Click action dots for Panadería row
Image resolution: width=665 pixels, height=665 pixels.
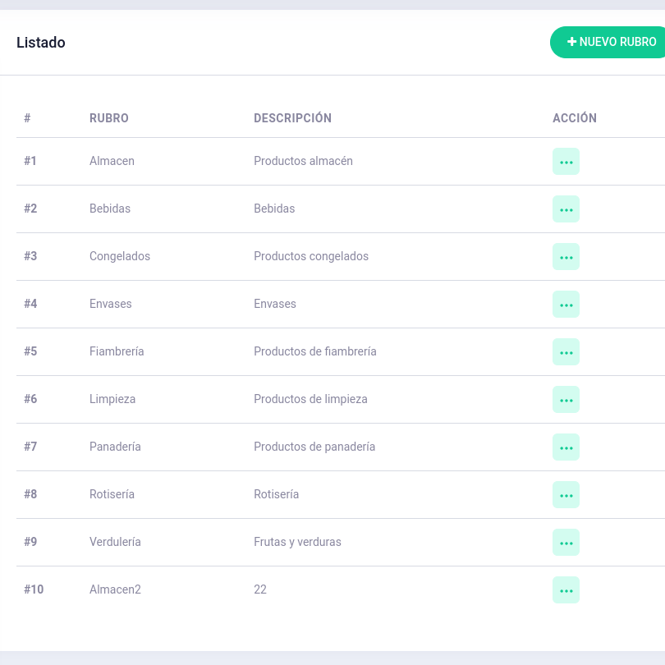pos(566,447)
